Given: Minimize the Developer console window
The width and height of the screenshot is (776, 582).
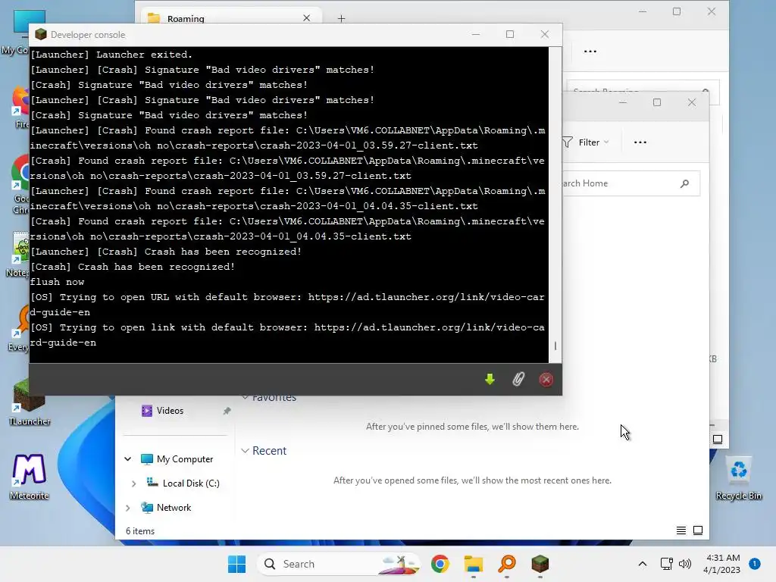Looking at the screenshot, I should (476, 34).
